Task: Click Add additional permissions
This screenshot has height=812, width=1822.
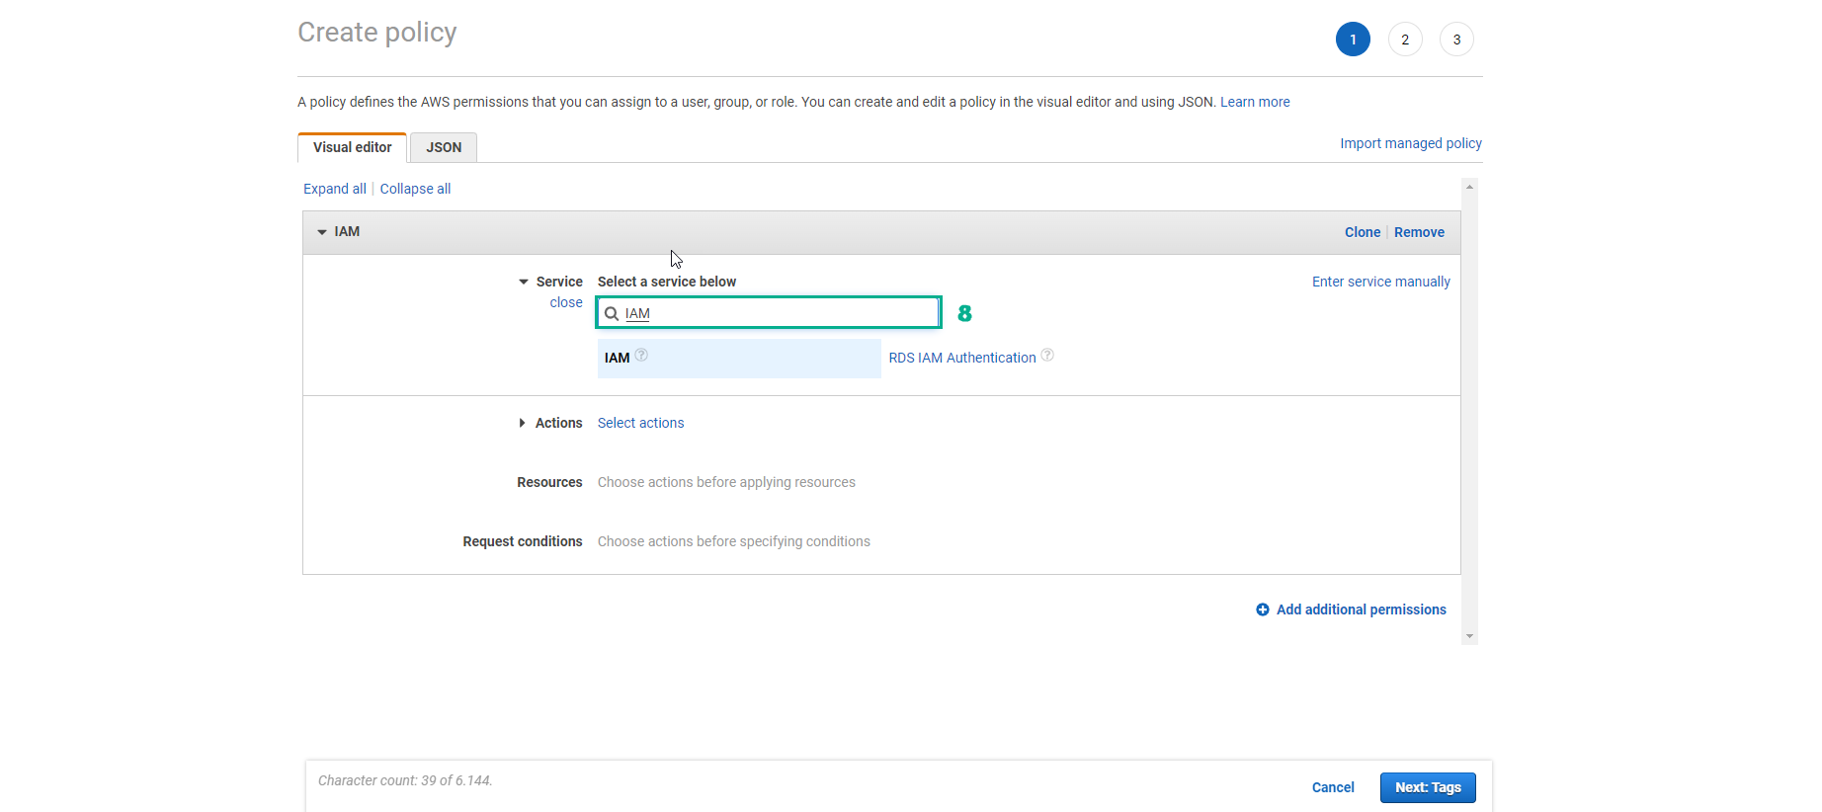Action: point(1362,609)
